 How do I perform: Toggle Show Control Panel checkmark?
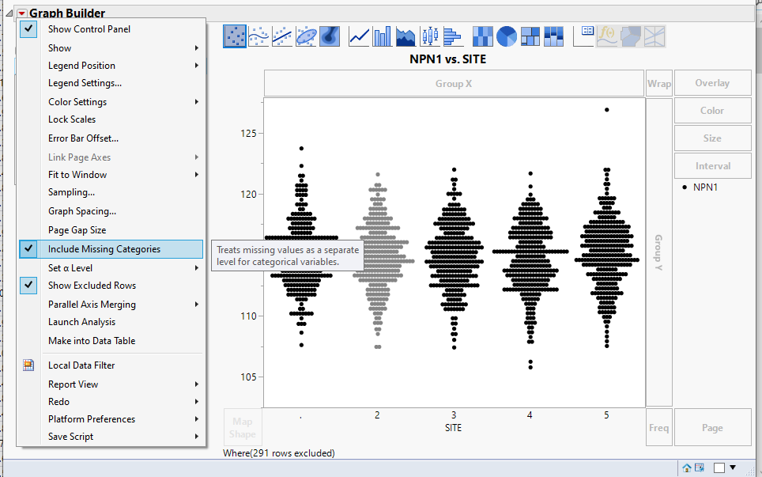pos(28,29)
